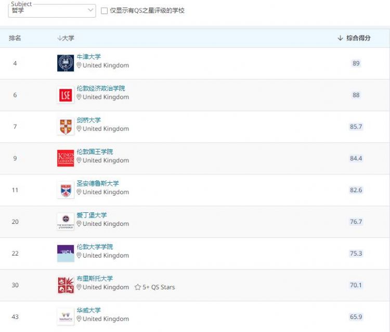Viewport: 390px width, 332px height.
Task: Click United Kingdom under 华威大学
Action: tap(106, 318)
